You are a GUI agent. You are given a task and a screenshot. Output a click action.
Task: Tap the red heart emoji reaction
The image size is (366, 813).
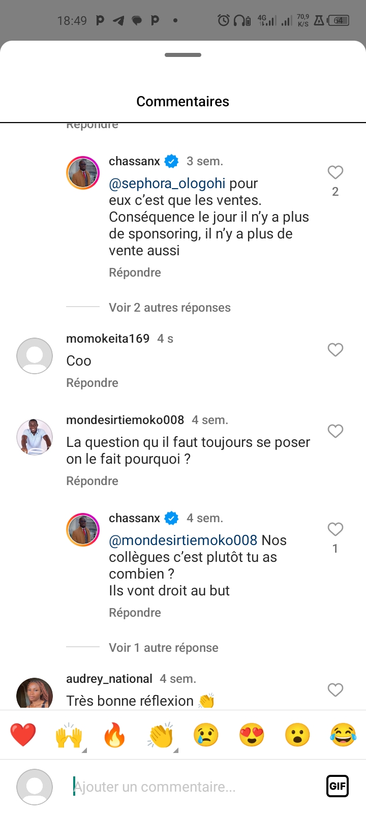point(23,735)
